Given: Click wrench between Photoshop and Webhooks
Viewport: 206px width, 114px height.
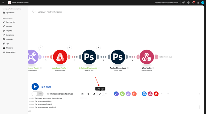Looking at the screenshot, I should 132,60.
